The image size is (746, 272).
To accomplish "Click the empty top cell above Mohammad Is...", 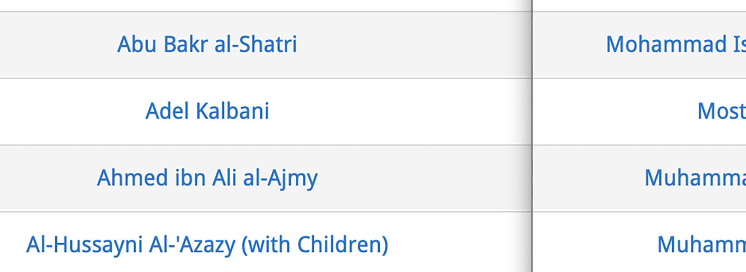I will [x=640, y=5].
